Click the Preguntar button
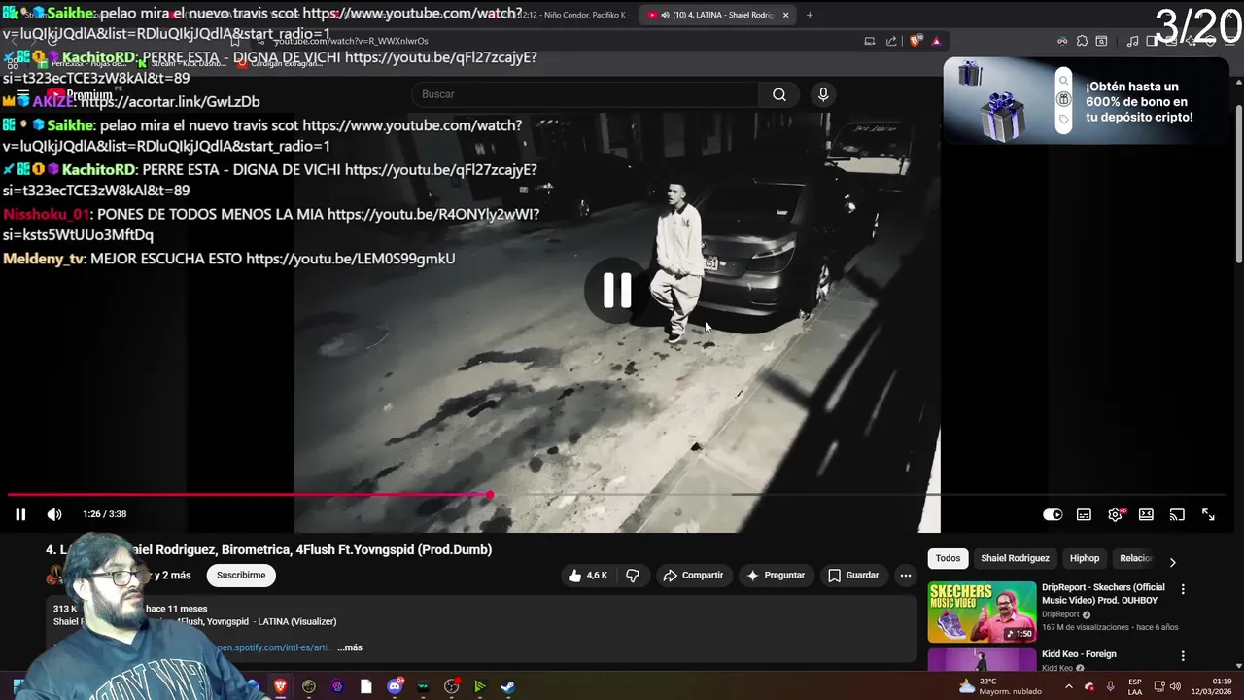Image resolution: width=1244 pixels, height=700 pixels. click(776, 576)
